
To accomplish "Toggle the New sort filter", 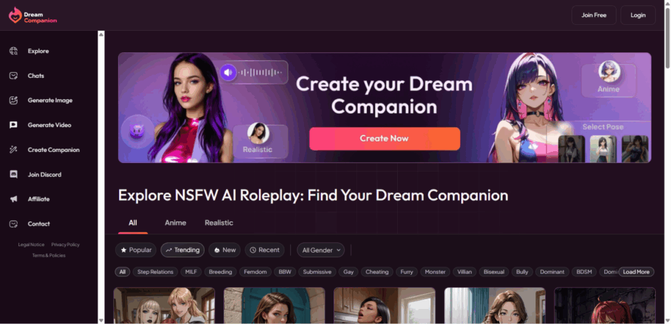I will click(x=225, y=250).
